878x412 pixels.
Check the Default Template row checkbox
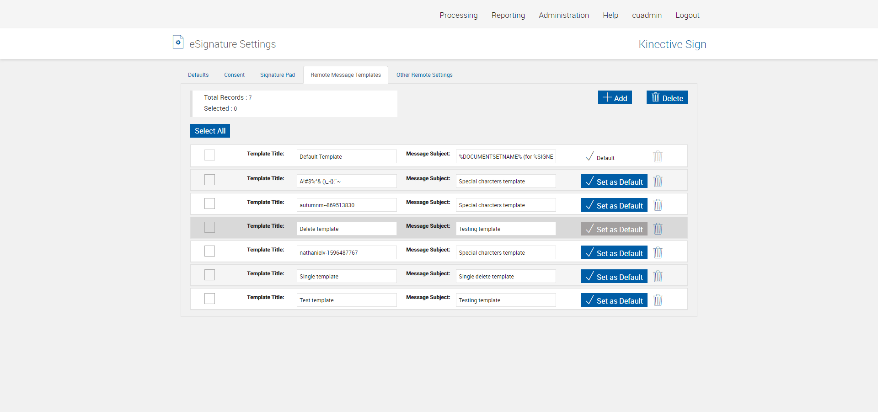tap(209, 155)
